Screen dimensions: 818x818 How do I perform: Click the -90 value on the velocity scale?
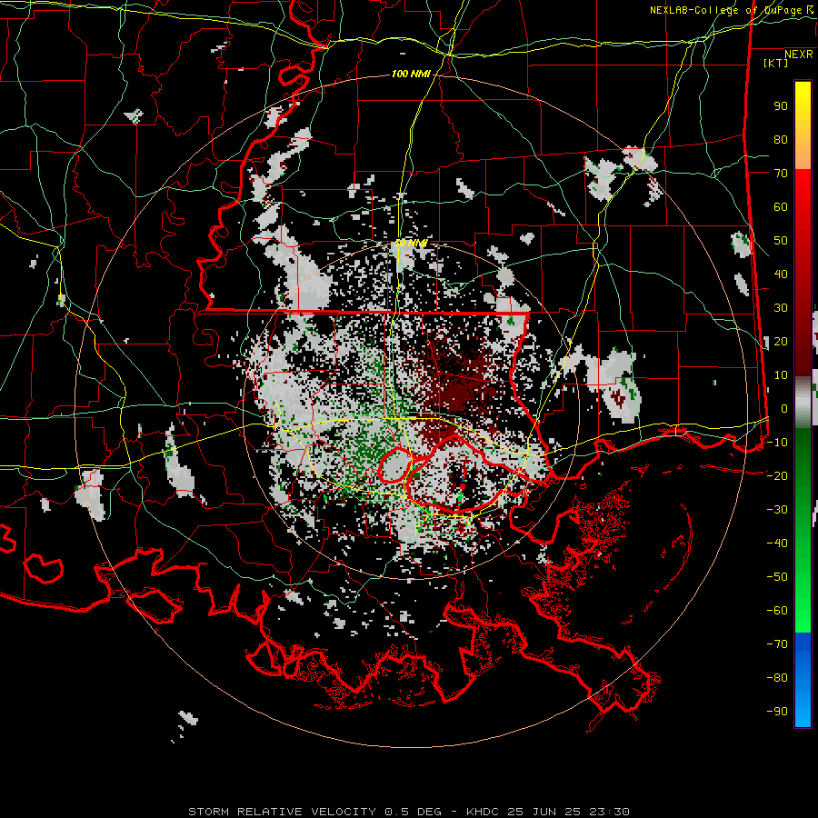click(x=777, y=712)
